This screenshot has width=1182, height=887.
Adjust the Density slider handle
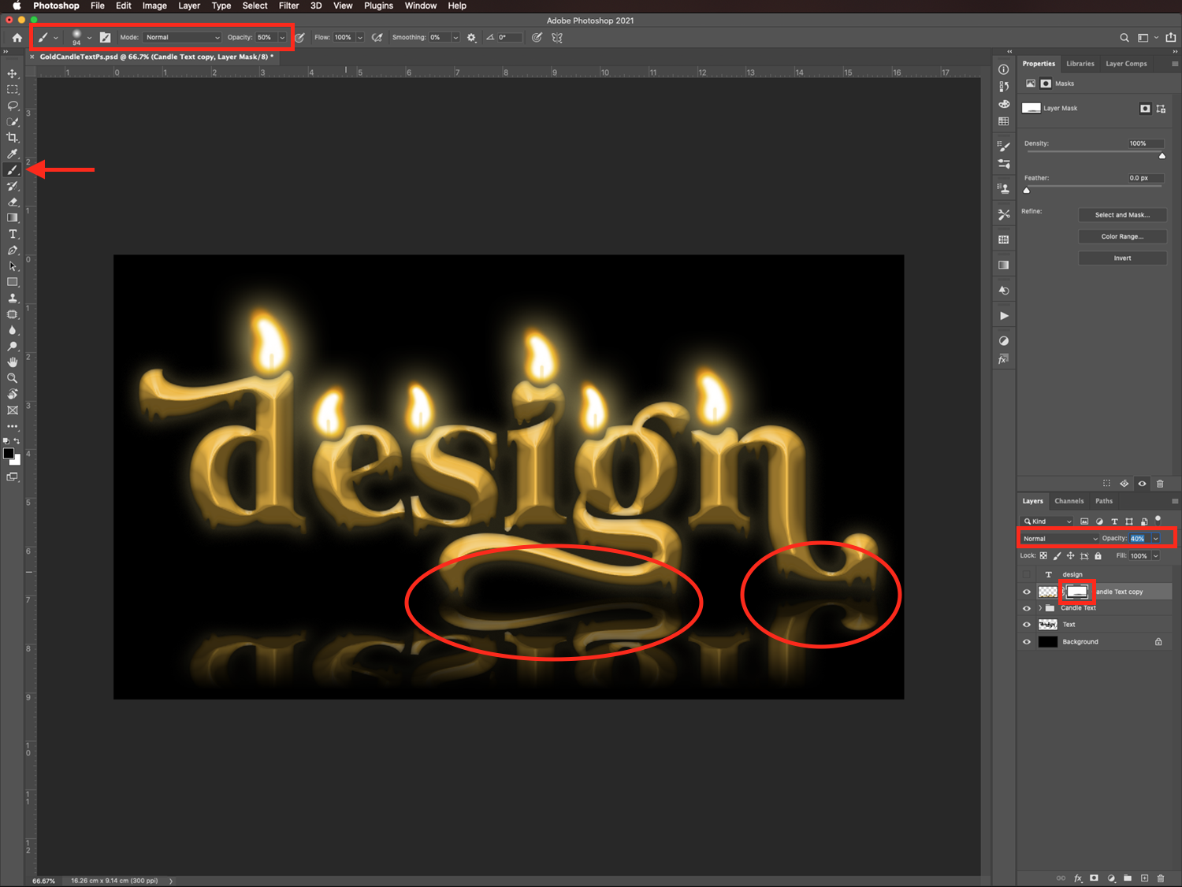pyautogui.click(x=1162, y=155)
